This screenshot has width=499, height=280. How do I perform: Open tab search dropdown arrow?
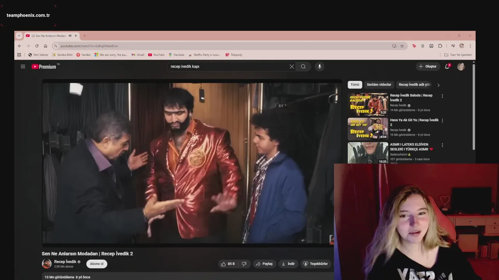(x=19, y=36)
